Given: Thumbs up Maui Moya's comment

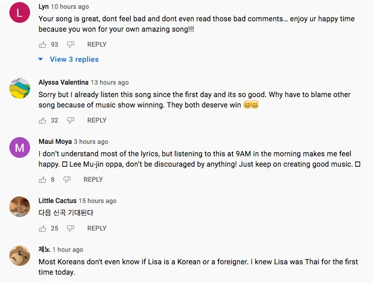Looking at the screenshot, I should (43, 180).
